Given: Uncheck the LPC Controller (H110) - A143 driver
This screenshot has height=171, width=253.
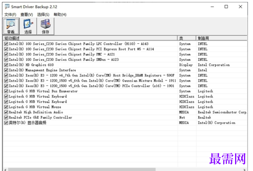Looking at the screenshot, I should point(6,44).
